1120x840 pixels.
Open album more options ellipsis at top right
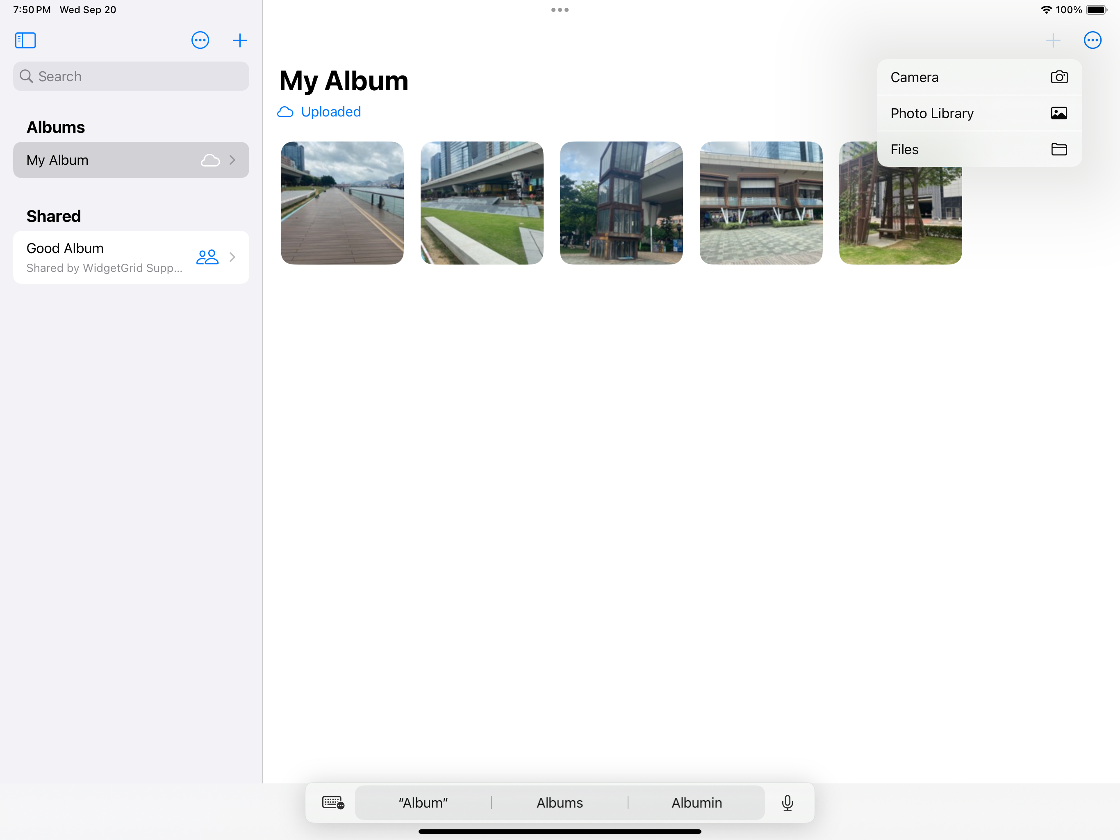tap(1093, 41)
